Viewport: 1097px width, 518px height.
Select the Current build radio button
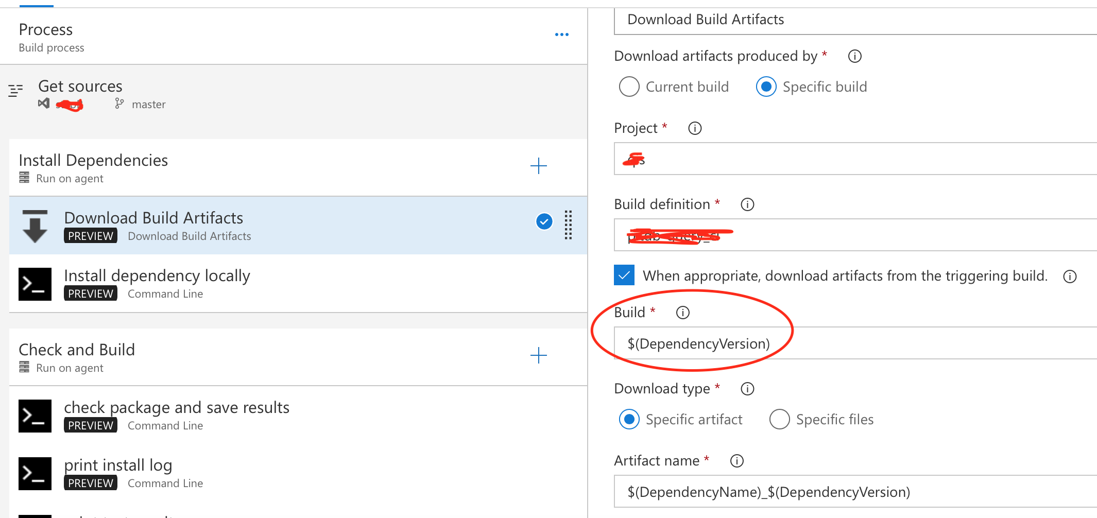629,87
